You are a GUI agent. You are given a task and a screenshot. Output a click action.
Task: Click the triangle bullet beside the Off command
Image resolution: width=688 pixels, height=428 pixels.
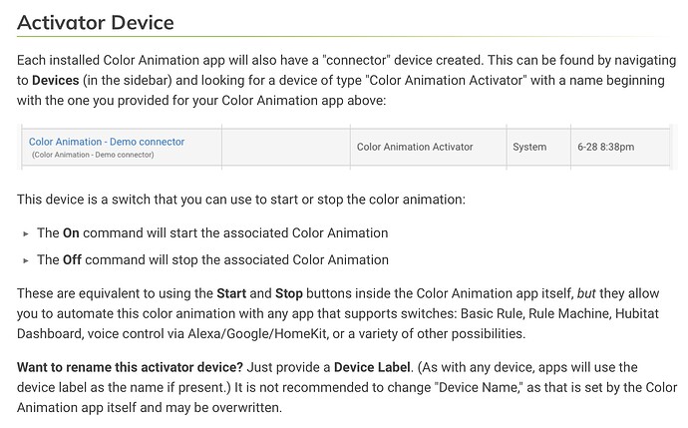(x=26, y=260)
